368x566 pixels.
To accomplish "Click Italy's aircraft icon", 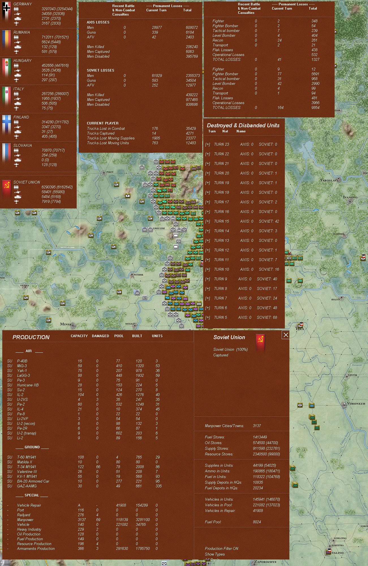I will coord(16,108).
